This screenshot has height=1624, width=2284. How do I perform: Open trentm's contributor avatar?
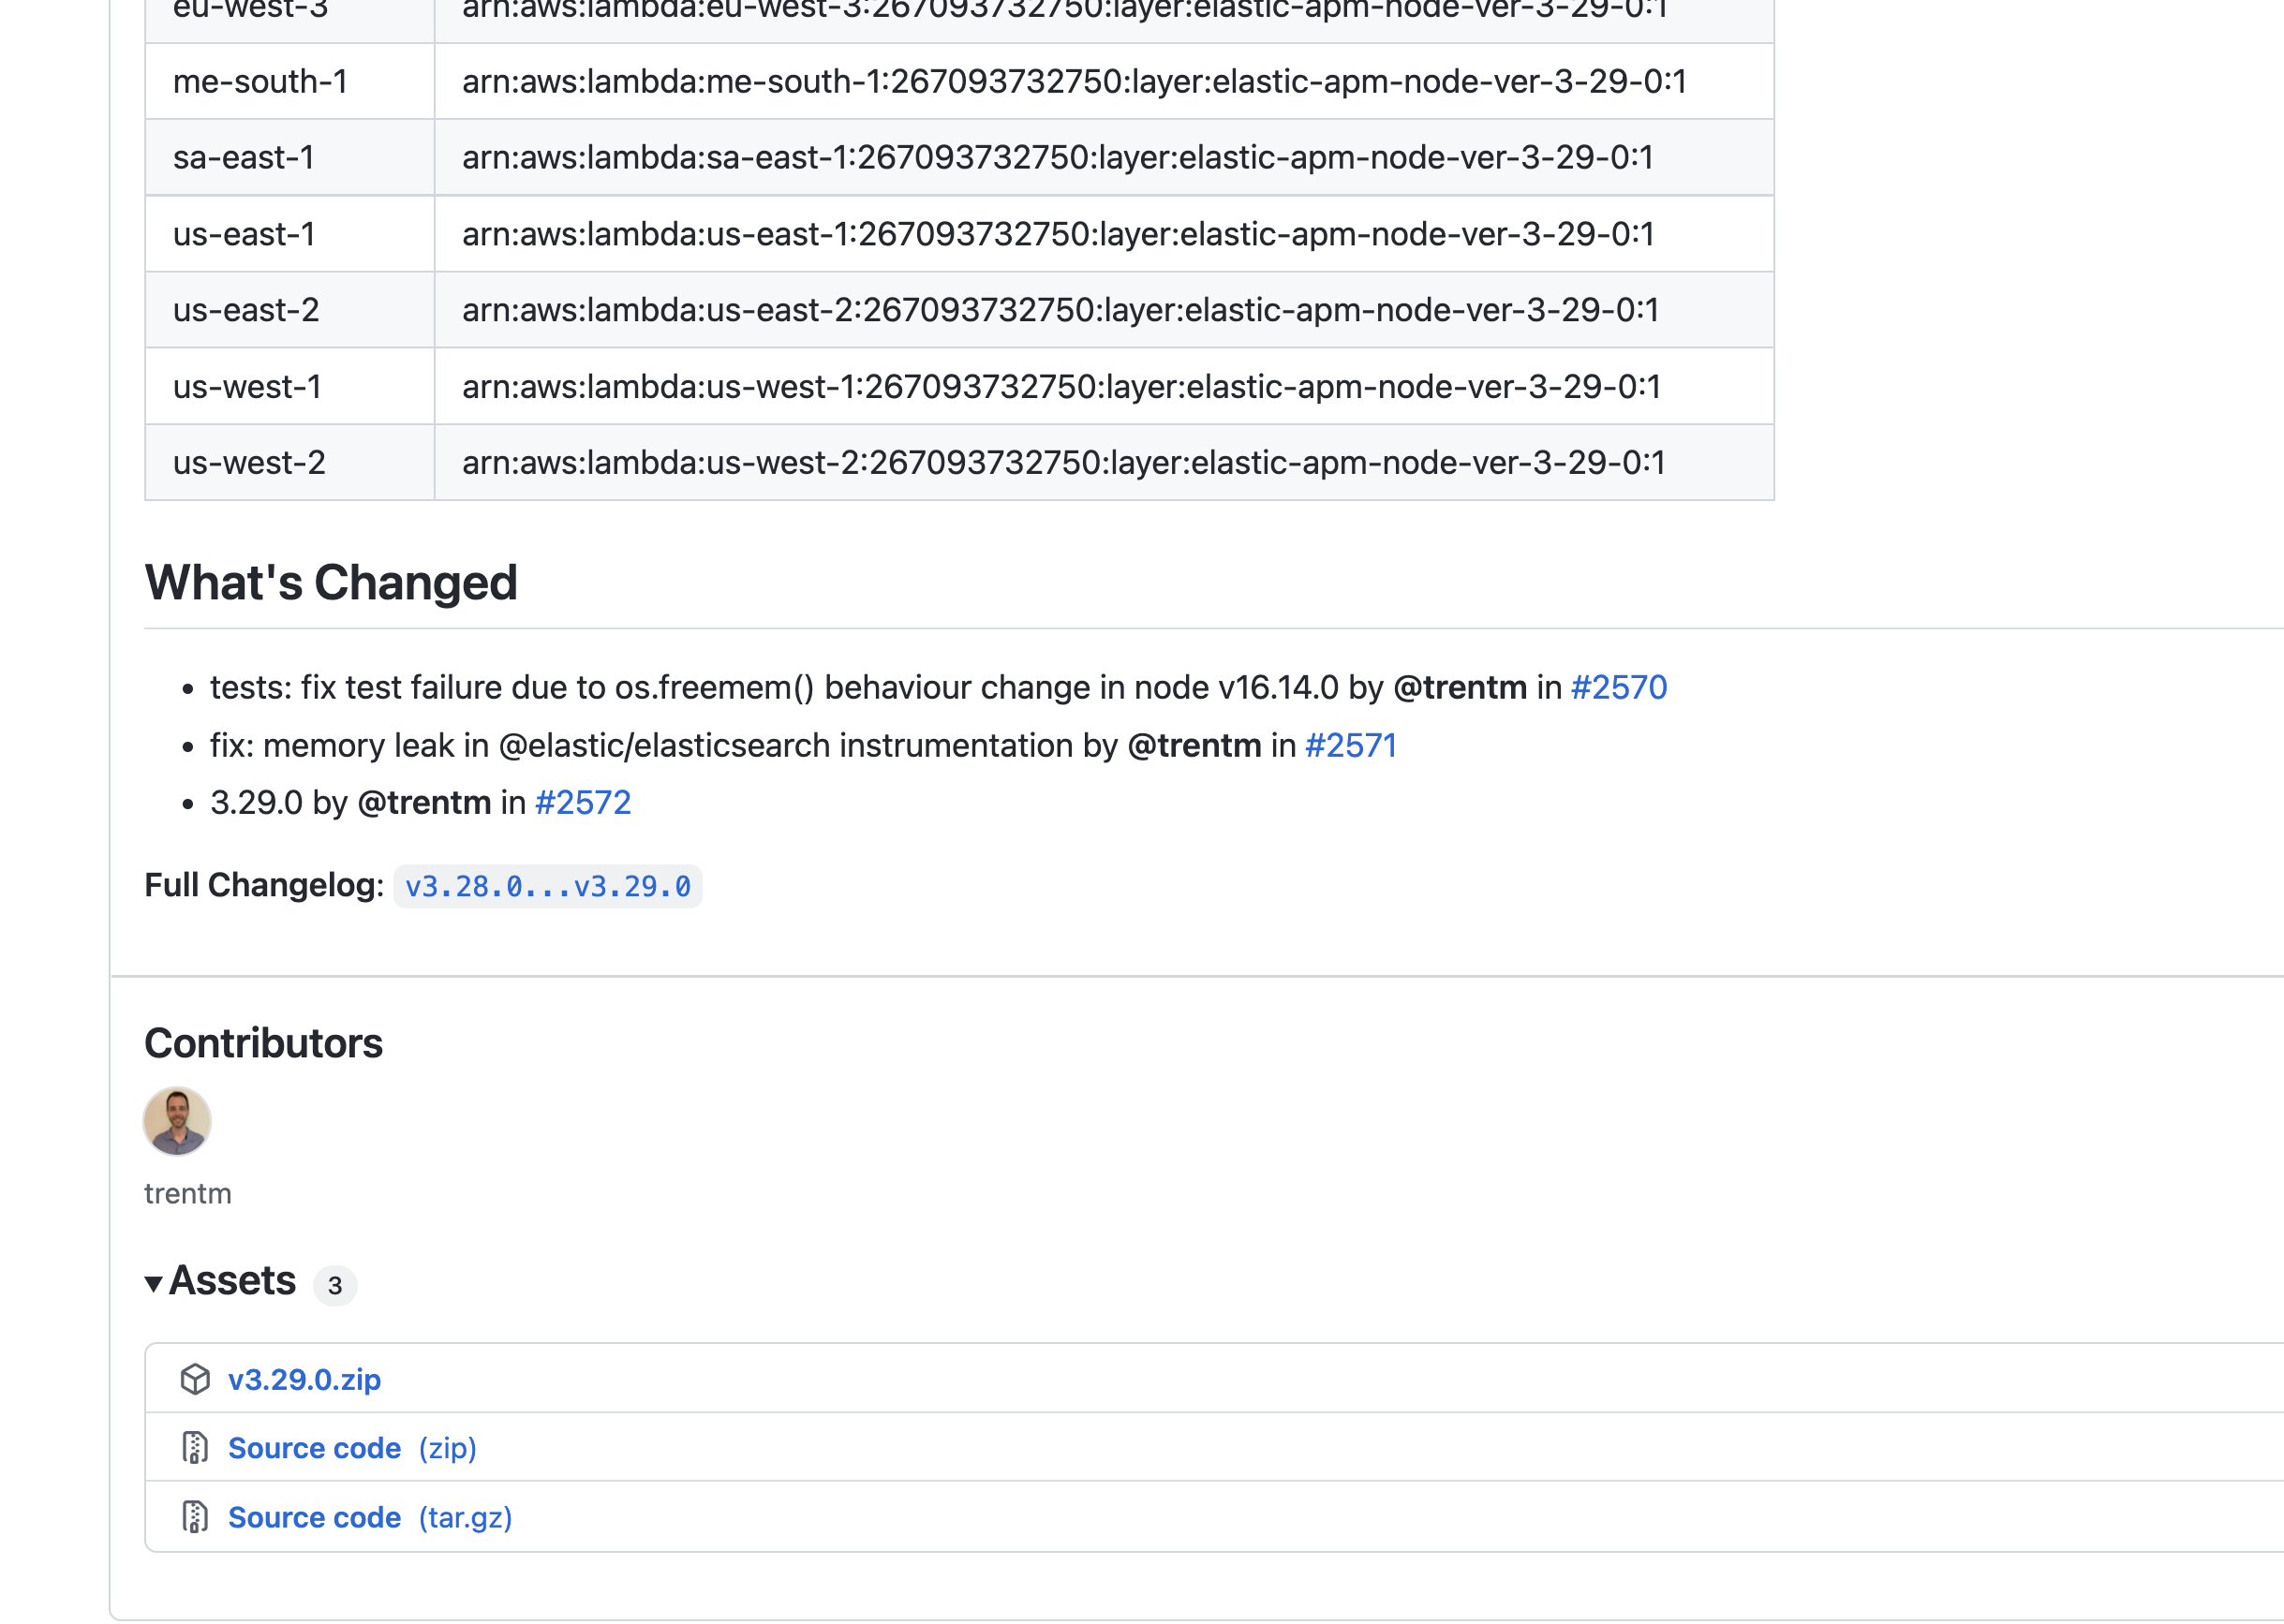(177, 1121)
